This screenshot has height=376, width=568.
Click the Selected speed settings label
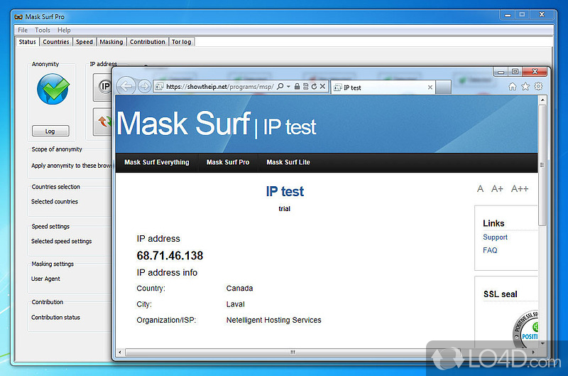pyautogui.click(x=61, y=241)
